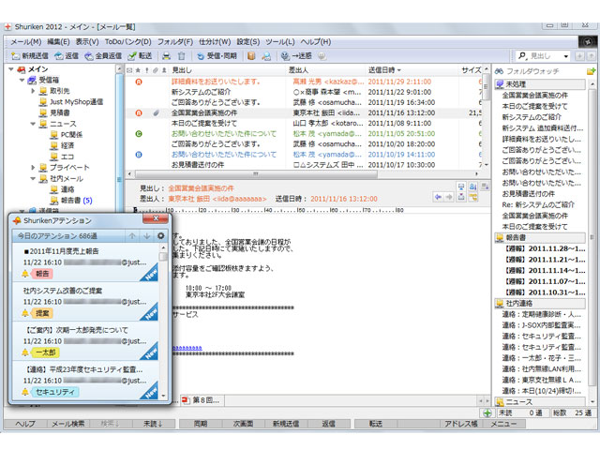Select the 見積書 folder
Viewport: 600px width, 450px height.
54,112
